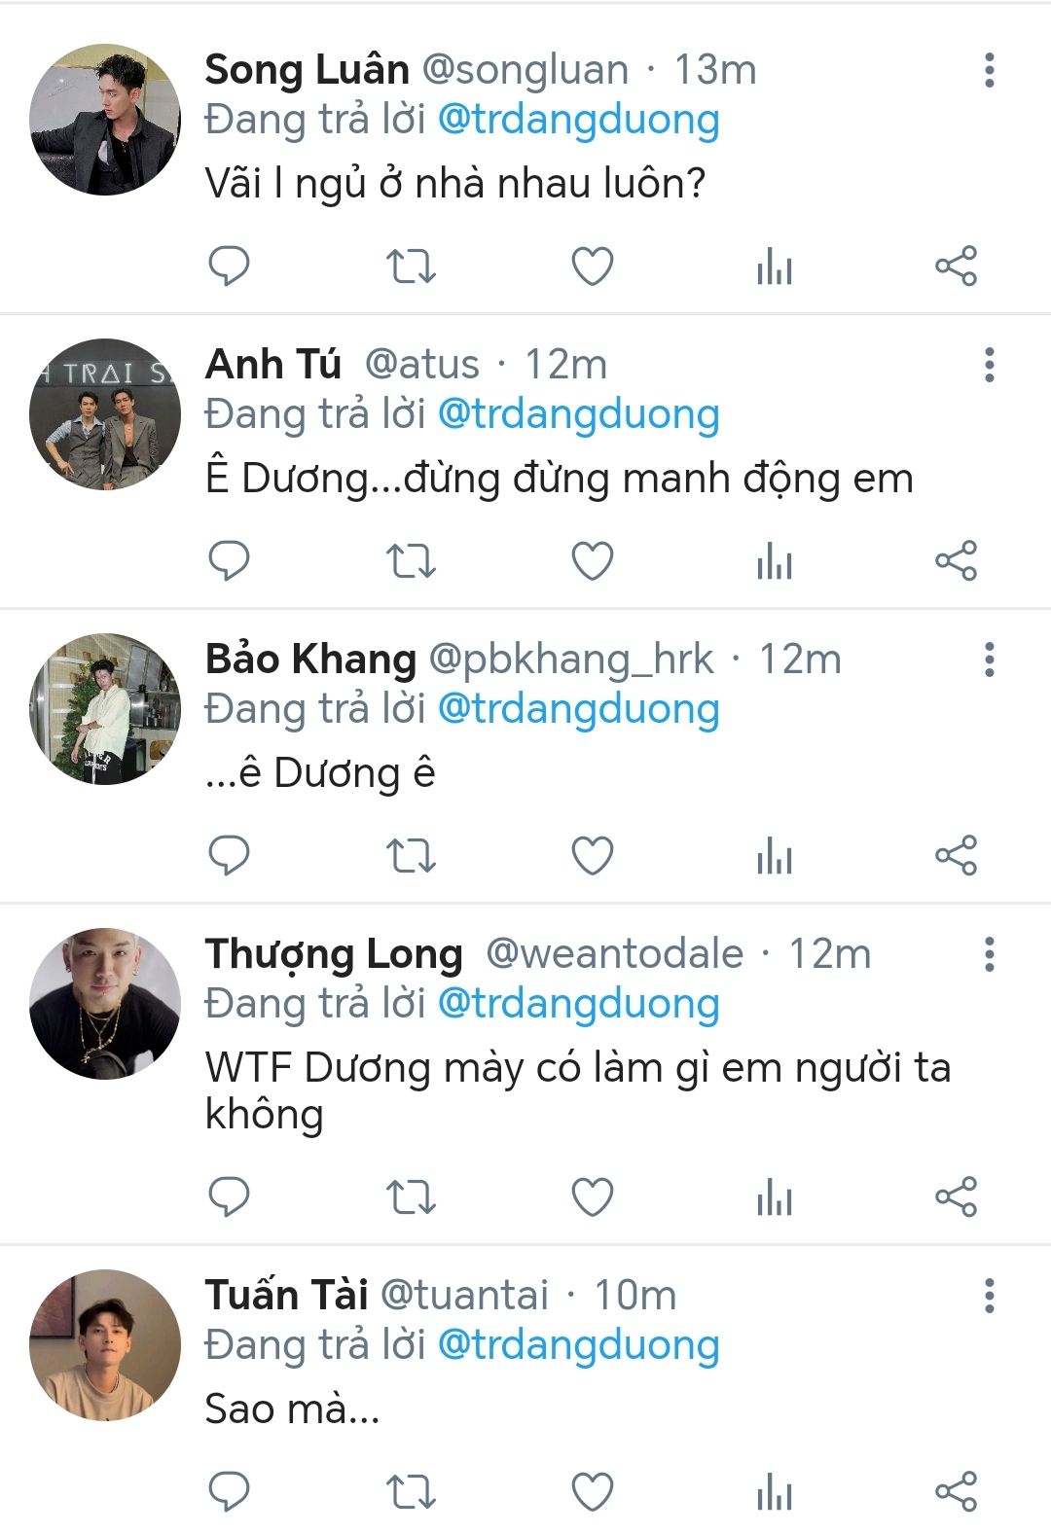Open @trdangduong mention in Song Luân's reply
The image size is (1051, 1534).
[x=578, y=120]
